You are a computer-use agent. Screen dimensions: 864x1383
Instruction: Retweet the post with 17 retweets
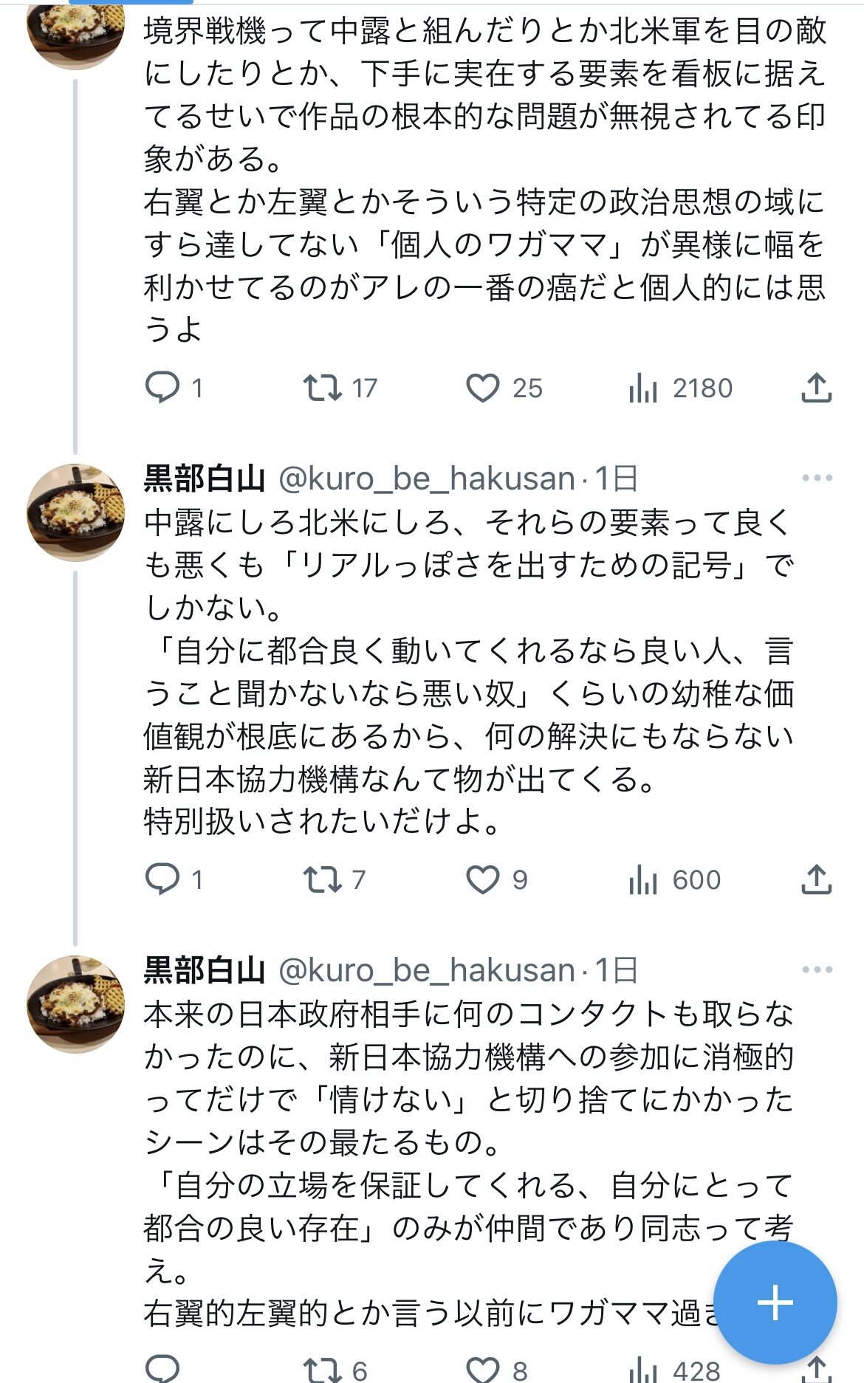click(323, 387)
